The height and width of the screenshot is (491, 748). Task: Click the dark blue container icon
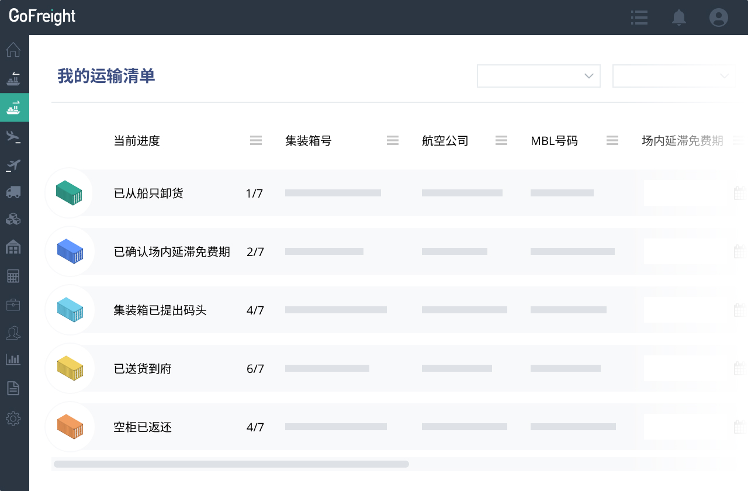(70, 251)
